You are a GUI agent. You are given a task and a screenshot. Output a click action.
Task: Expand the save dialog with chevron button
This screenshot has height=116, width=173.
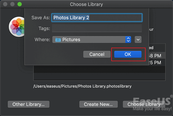138,40
